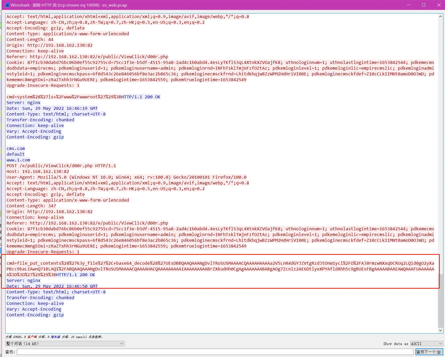
Task: Click the Date 16:46:19 GMT response header
Action: pyautogui.click(x=52, y=108)
